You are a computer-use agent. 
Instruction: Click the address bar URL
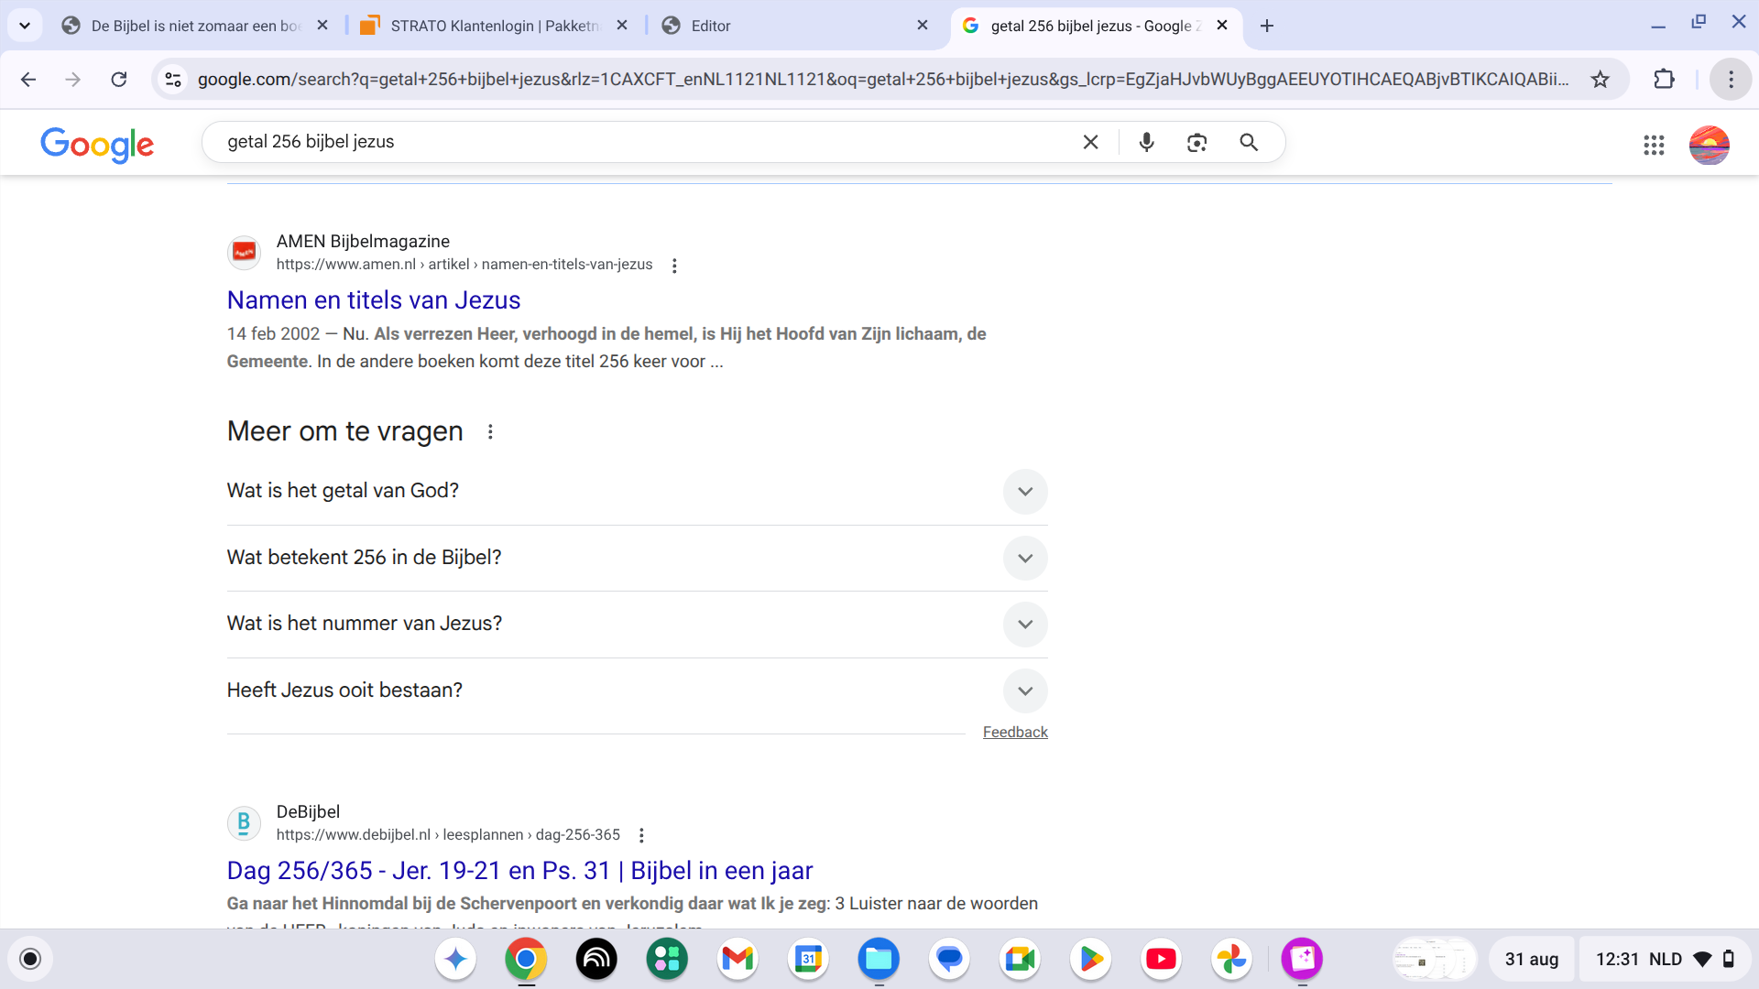(882, 80)
